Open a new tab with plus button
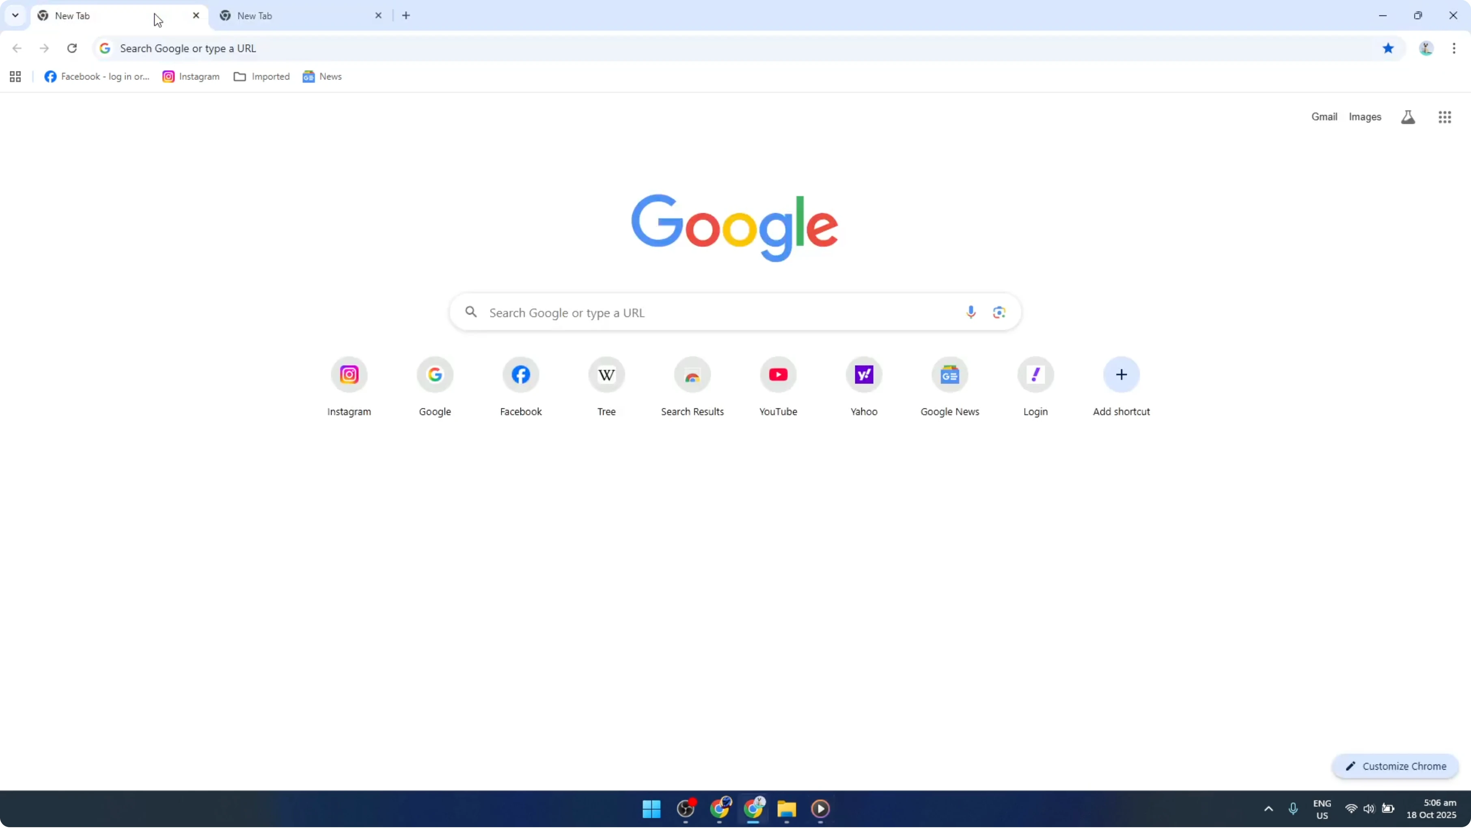 [x=406, y=15]
